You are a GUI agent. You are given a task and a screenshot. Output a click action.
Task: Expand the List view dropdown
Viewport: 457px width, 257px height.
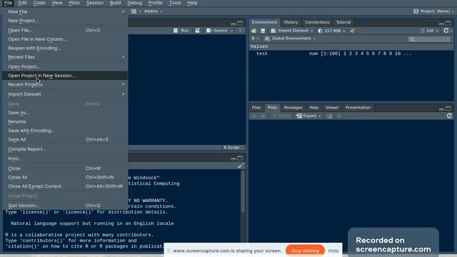(x=430, y=31)
